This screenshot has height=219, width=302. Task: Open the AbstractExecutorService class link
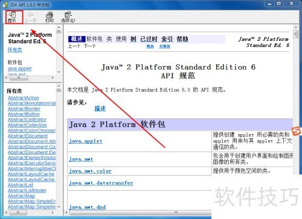(31, 163)
